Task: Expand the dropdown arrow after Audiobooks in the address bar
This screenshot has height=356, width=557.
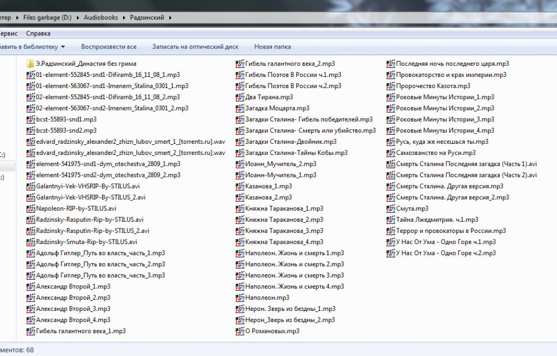Action: pyautogui.click(x=124, y=18)
